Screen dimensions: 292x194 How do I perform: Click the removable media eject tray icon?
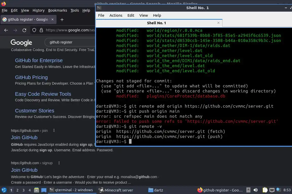point(248,190)
